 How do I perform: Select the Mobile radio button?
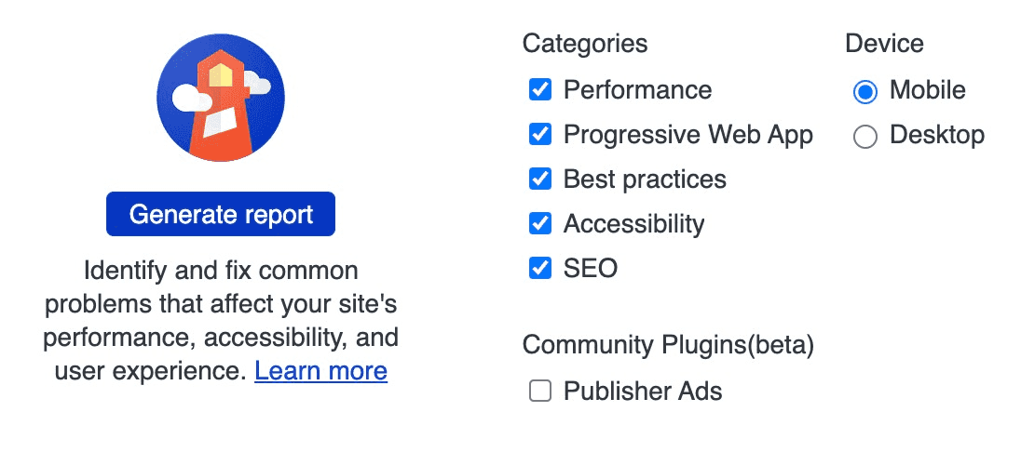865,91
